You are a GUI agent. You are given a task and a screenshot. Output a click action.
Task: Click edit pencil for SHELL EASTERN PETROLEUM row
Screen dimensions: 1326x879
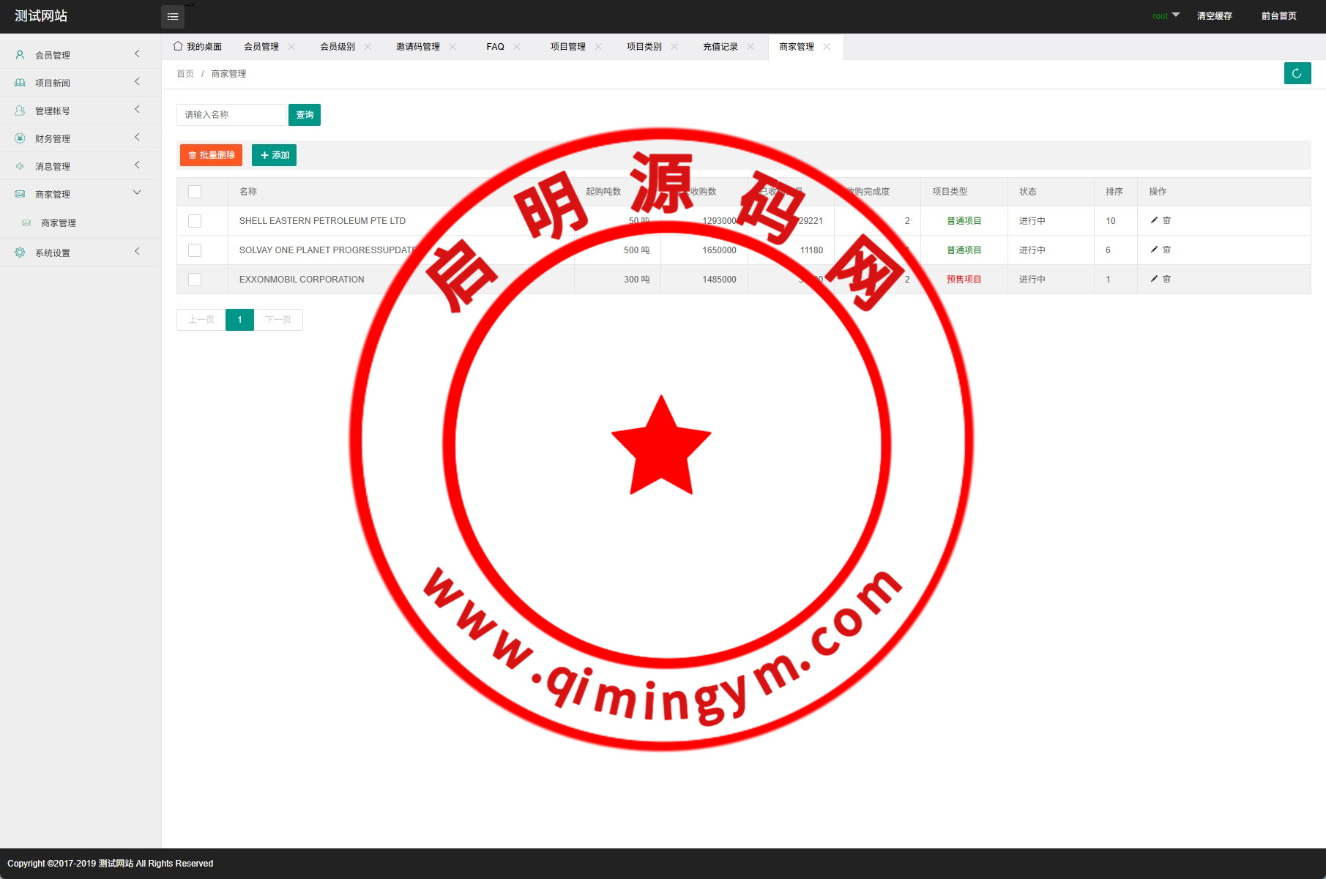(1154, 220)
